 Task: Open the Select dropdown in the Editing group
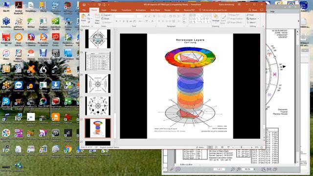(251, 22)
